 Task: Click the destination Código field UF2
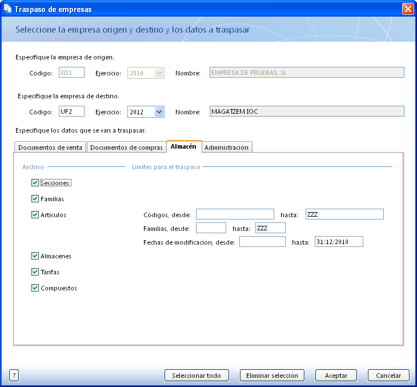pyautogui.click(x=72, y=112)
